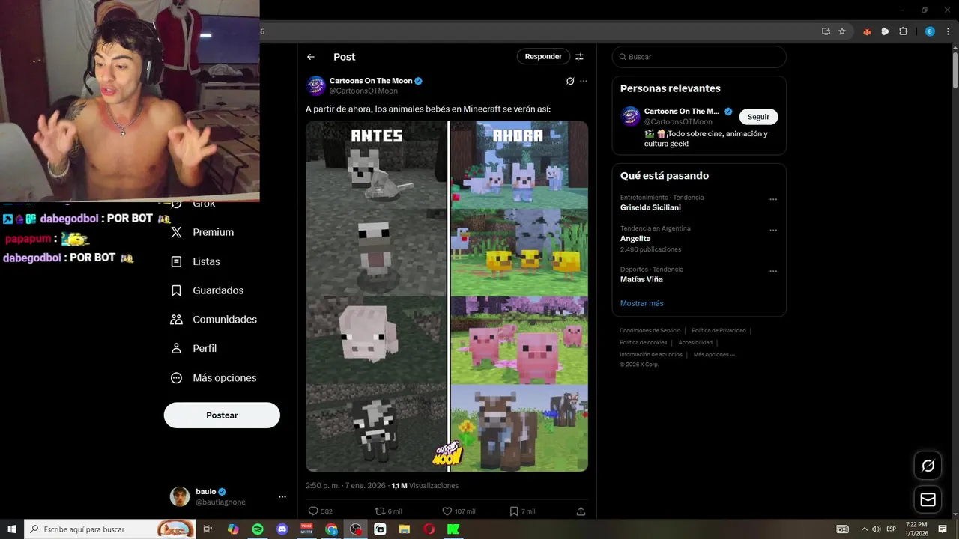The image size is (959, 539).
Task: Open Chrome extensions puzzle icon
Action: [903, 31]
